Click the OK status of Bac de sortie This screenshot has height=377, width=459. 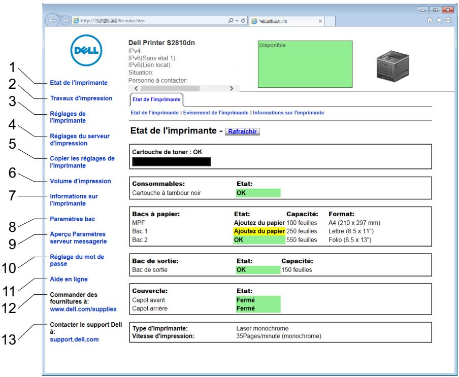[258, 269]
